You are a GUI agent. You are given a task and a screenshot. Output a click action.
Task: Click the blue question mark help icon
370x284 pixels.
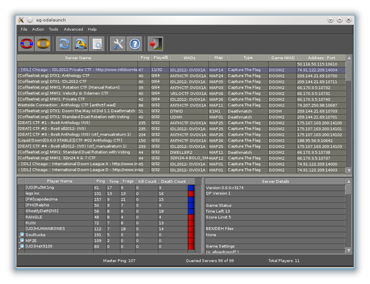134,44
